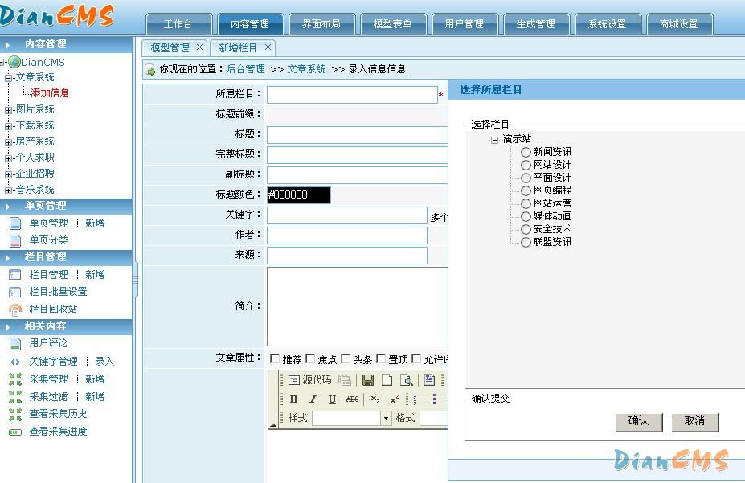Enable the 头条 article attribute checkbox
This screenshot has width=745, height=483.
click(x=346, y=359)
